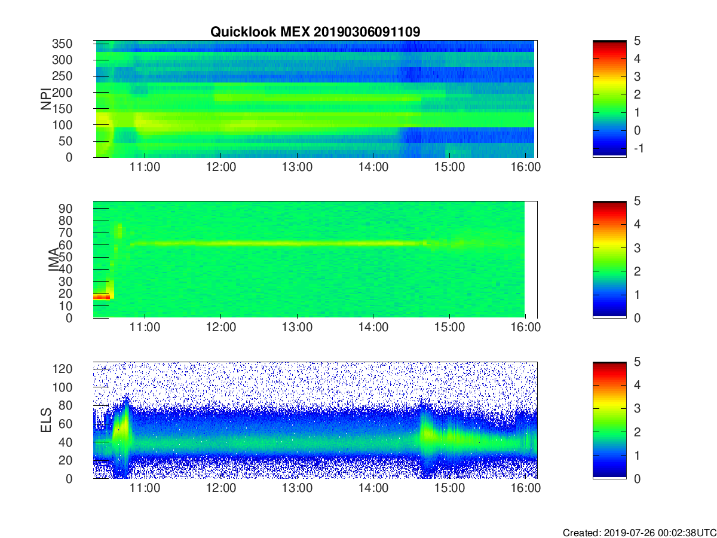Click the 16:00 label under ELS panel
The image size is (717, 538).
[526, 488]
